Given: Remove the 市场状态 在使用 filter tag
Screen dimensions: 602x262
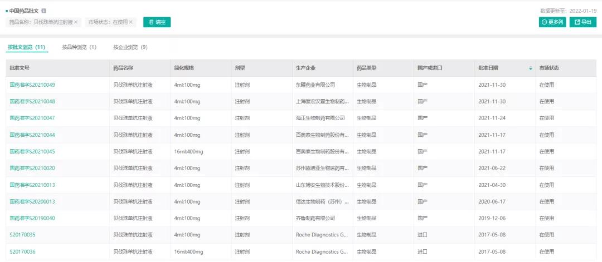Looking at the screenshot, I should 131,22.
